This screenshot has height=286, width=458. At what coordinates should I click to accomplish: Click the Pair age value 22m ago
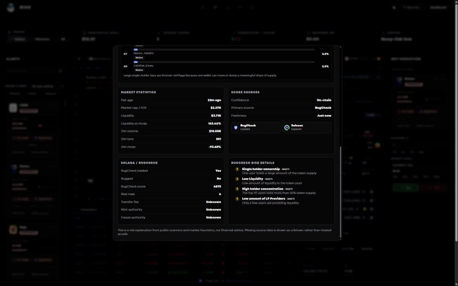[x=214, y=100]
